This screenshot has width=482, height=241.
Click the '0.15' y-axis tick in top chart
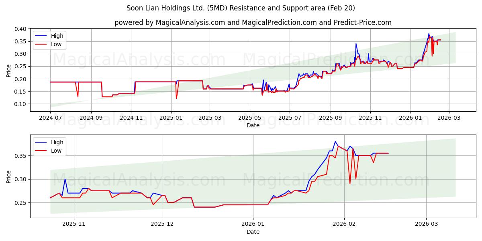pyautogui.click(x=21, y=92)
